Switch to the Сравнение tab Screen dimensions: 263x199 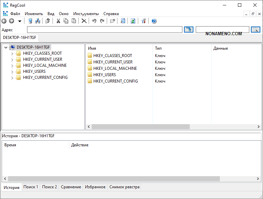click(71, 187)
